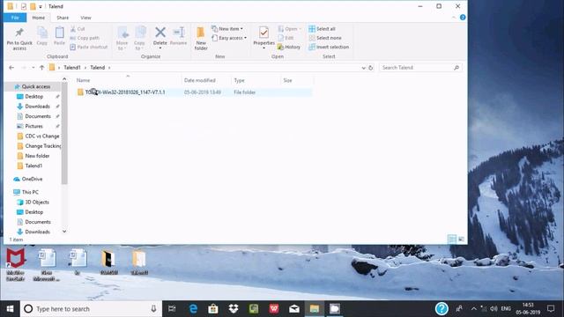Open Task View on the taskbar
The image size is (564, 317).
click(x=172, y=309)
